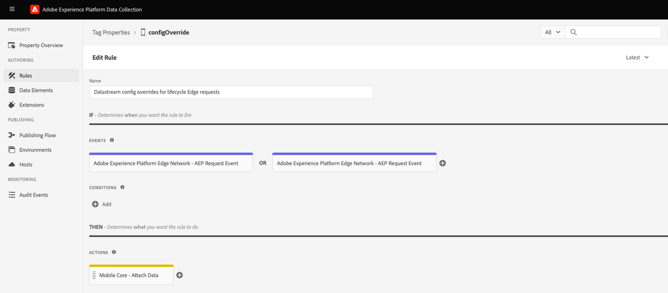
Task: Select Rules in the sidebar
Action: (x=41, y=76)
